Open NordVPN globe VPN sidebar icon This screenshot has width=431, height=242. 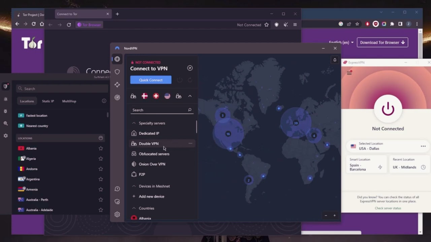(117, 59)
